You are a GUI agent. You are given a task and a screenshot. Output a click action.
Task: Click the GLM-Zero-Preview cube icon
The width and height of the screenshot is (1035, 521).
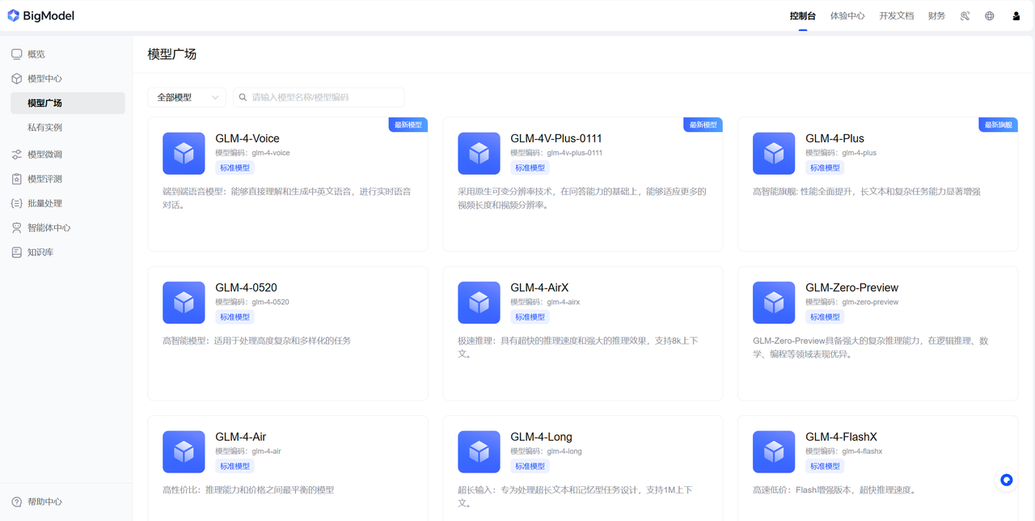774,303
